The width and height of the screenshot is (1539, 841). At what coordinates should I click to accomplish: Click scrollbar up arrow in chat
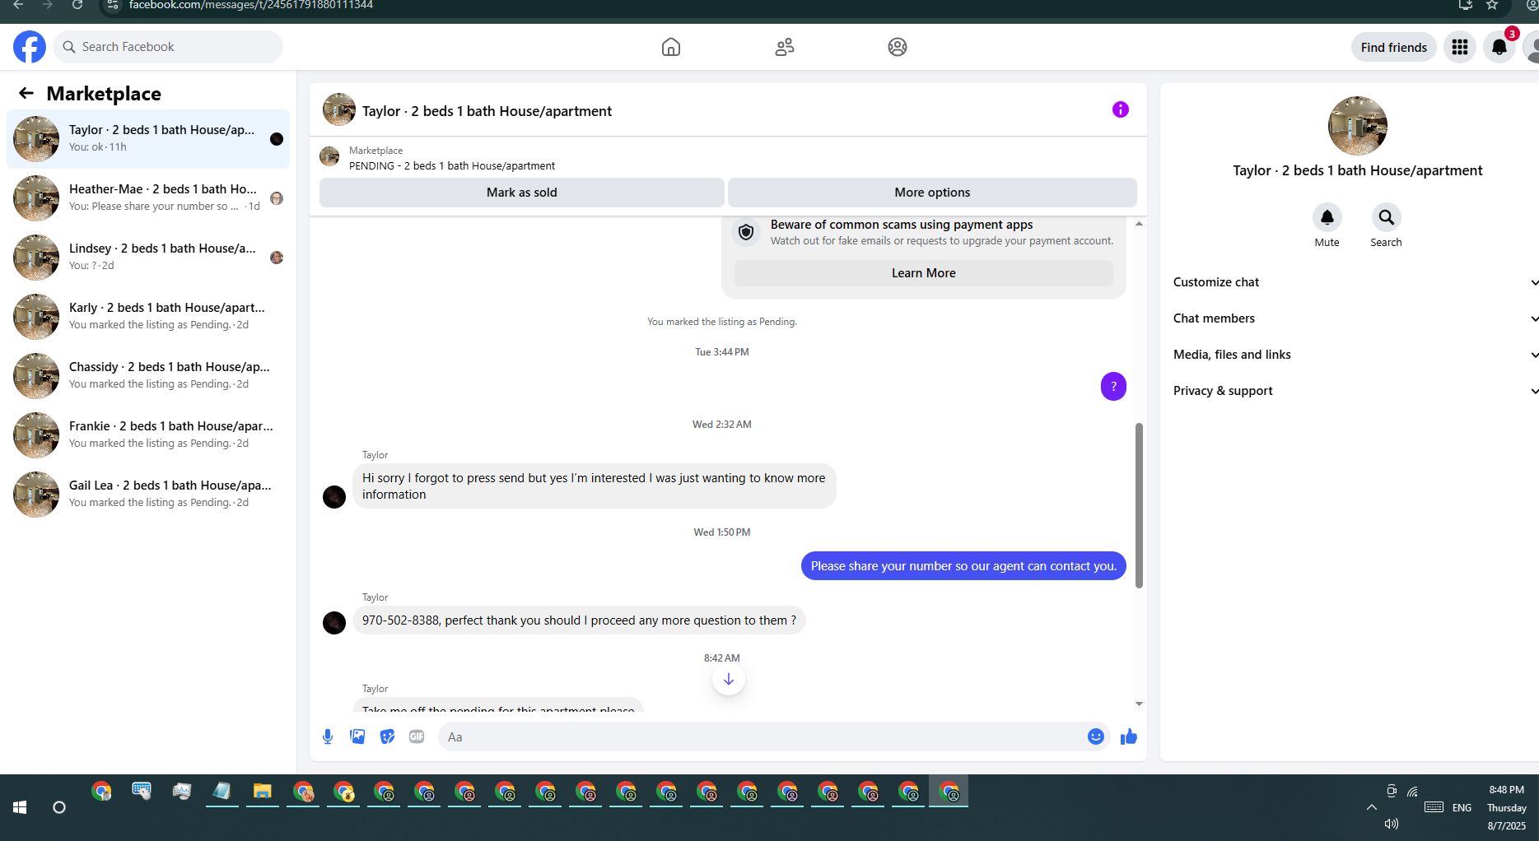(x=1139, y=224)
